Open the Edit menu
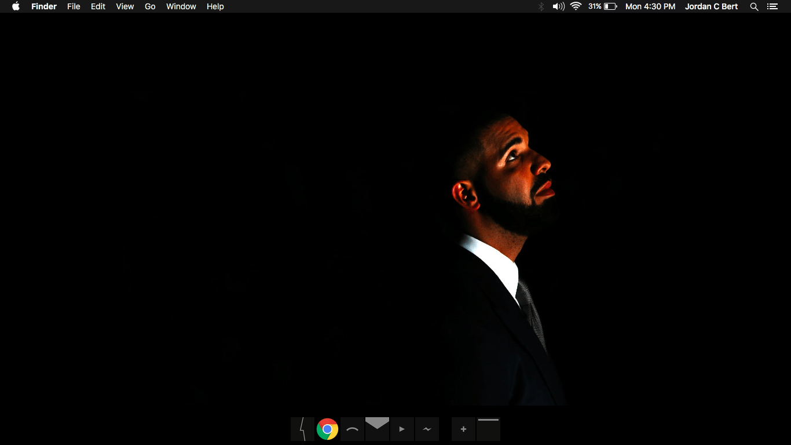Viewport: 791px width, 445px height. (x=98, y=6)
